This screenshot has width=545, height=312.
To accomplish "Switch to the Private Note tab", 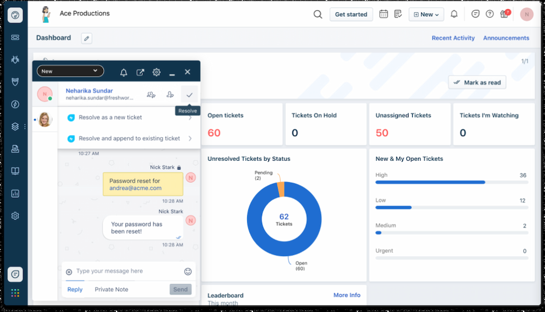I will point(111,289).
